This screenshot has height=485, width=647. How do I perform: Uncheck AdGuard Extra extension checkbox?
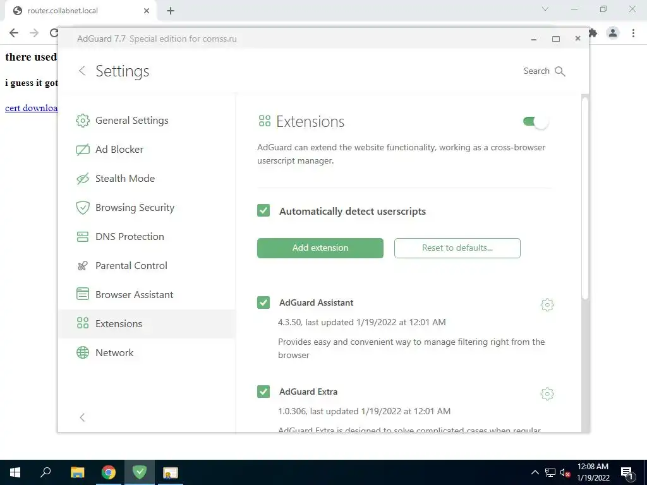pyautogui.click(x=263, y=392)
